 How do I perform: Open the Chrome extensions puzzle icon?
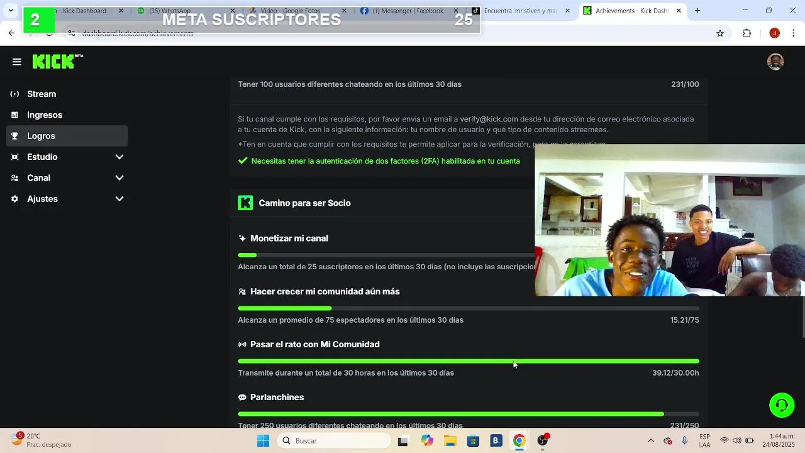(747, 33)
